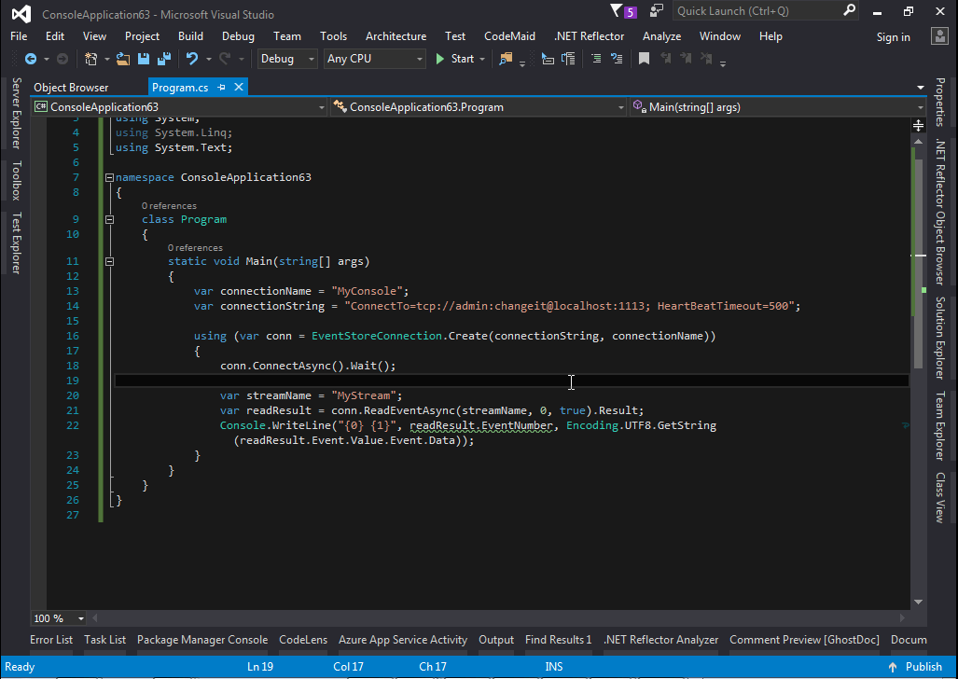Click the "MyStream" string in the code
958x679 pixels.
click(x=364, y=395)
